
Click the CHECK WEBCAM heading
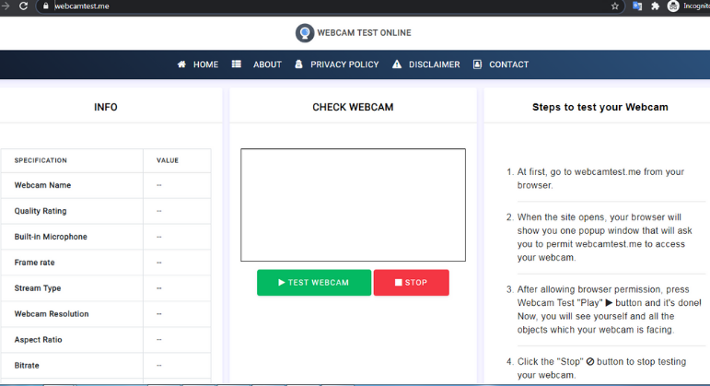pos(353,108)
